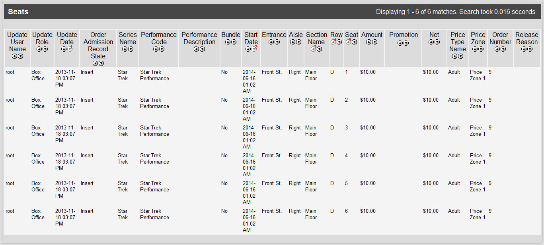The image size is (544, 245).
Task: Sort Aisle column ascending
Action: point(293,42)
